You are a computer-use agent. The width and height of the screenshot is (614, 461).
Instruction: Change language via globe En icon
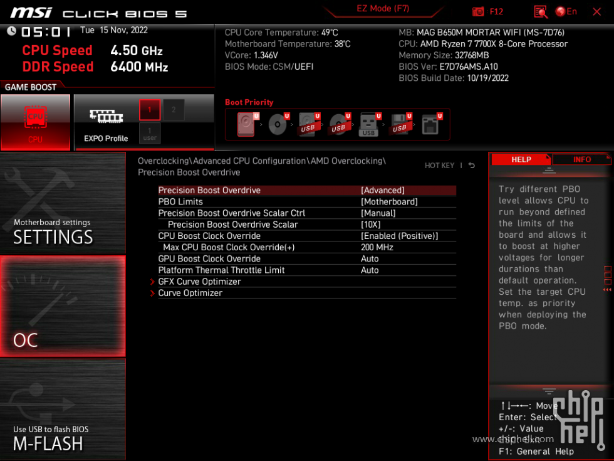566,11
